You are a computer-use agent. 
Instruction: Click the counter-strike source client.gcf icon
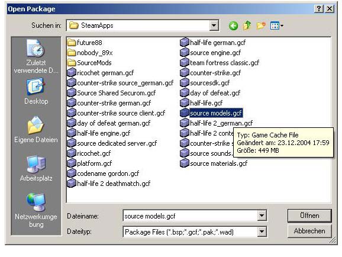[x=72, y=113]
